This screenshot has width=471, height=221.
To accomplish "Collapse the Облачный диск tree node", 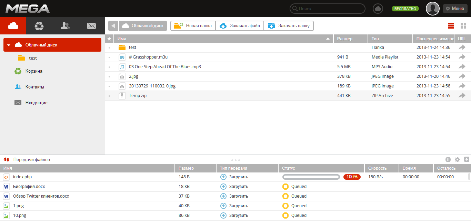I will tap(9, 45).
